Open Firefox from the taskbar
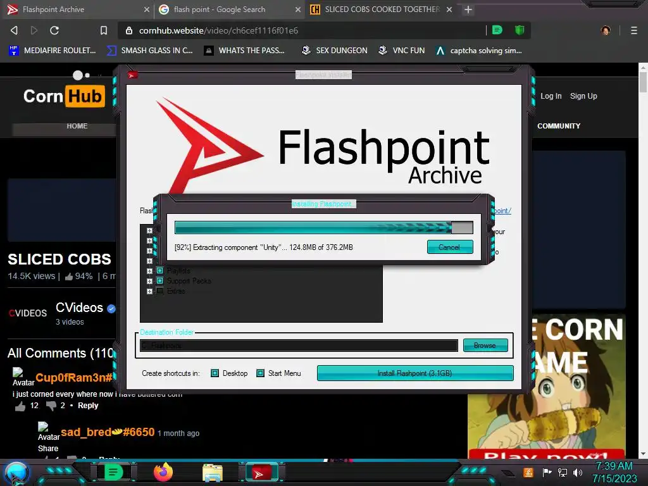648x486 pixels. pos(163,472)
